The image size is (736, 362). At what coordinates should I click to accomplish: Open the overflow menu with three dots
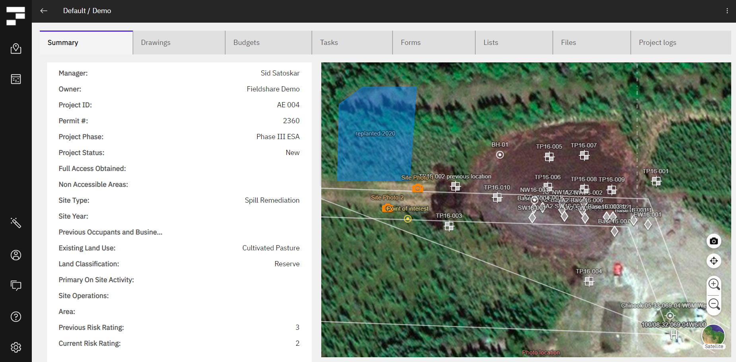pyautogui.click(x=727, y=11)
